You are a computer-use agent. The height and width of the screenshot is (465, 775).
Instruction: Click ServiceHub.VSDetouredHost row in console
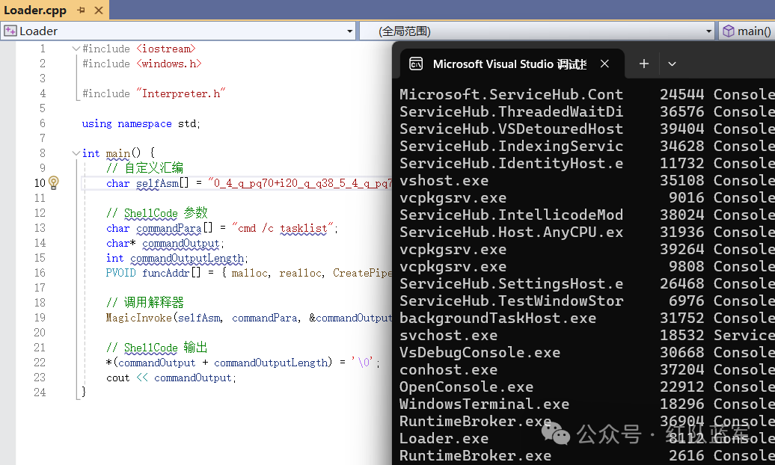(x=511, y=129)
